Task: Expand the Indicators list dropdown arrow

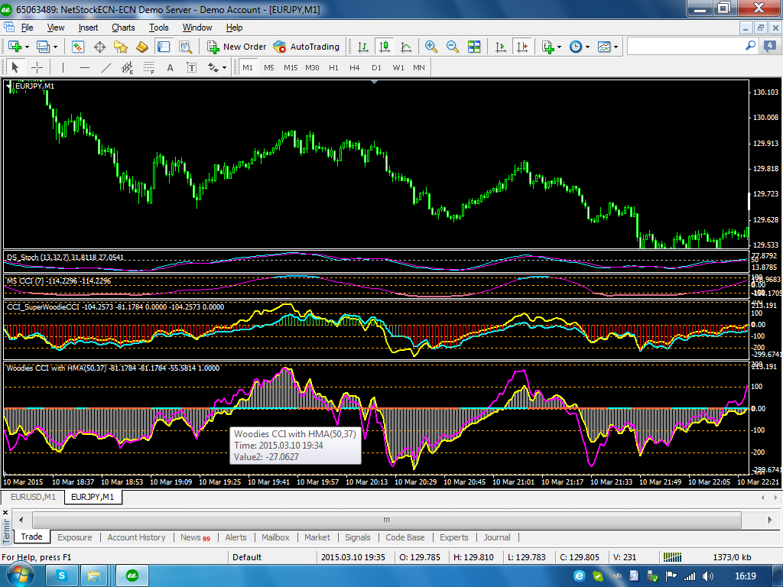Action: click(559, 47)
